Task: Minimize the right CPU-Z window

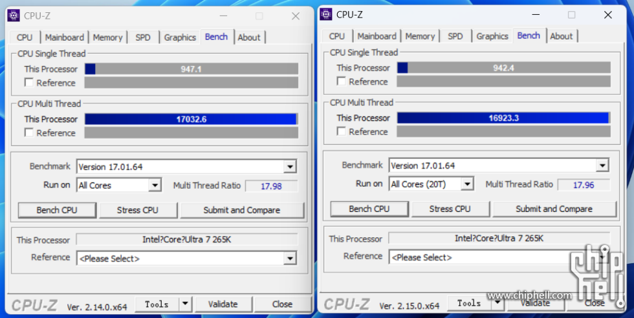Action: 536,15
